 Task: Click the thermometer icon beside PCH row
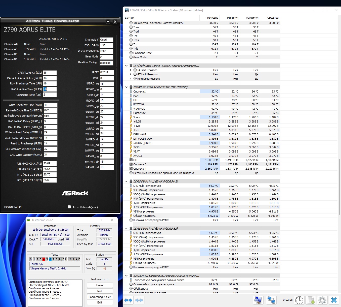[131, 96]
